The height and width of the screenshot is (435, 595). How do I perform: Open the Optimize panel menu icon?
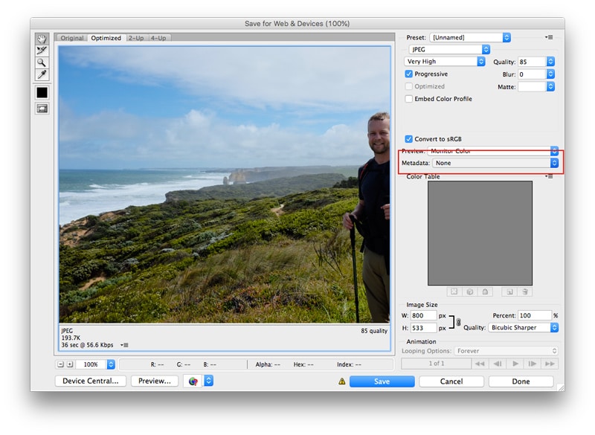click(549, 37)
